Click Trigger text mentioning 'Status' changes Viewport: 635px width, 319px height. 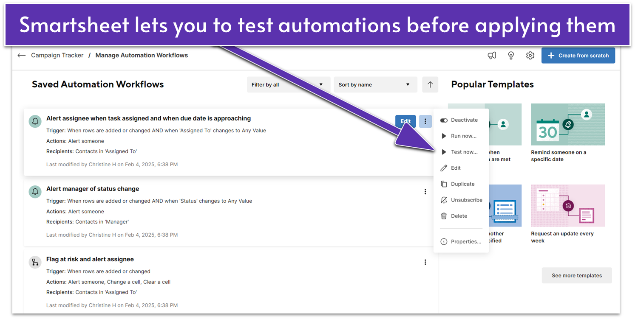click(x=149, y=201)
